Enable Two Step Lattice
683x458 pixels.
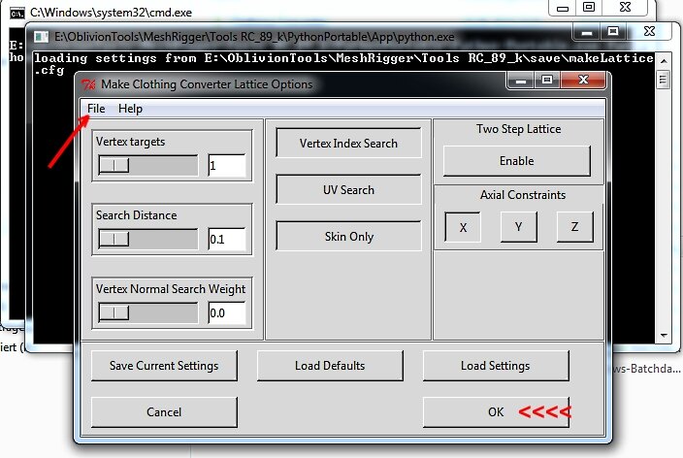pyautogui.click(x=516, y=161)
